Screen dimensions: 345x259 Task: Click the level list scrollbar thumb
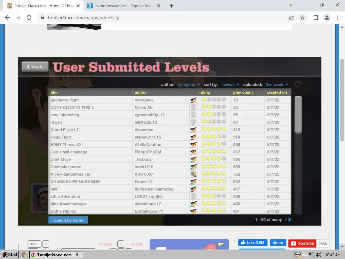pos(298,115)
